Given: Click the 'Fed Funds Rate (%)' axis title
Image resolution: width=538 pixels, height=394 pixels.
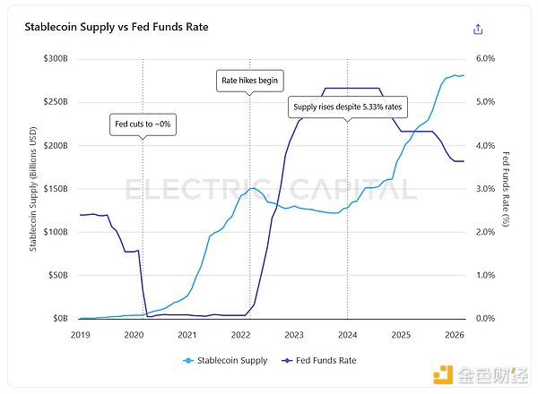Looking at the screenshot, I should (507, 188).
